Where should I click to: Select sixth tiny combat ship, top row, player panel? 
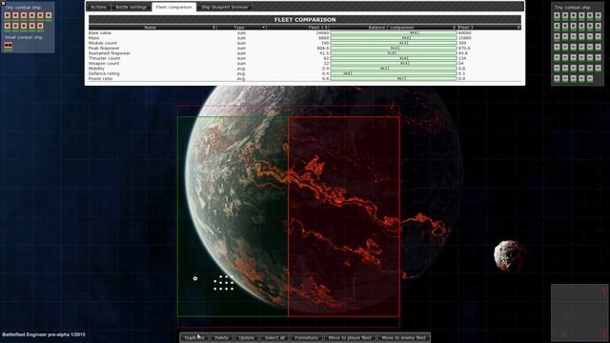49,15
